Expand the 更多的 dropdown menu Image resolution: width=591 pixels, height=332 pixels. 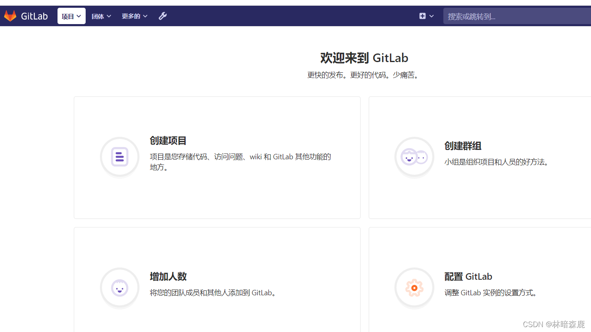(135, 16)
